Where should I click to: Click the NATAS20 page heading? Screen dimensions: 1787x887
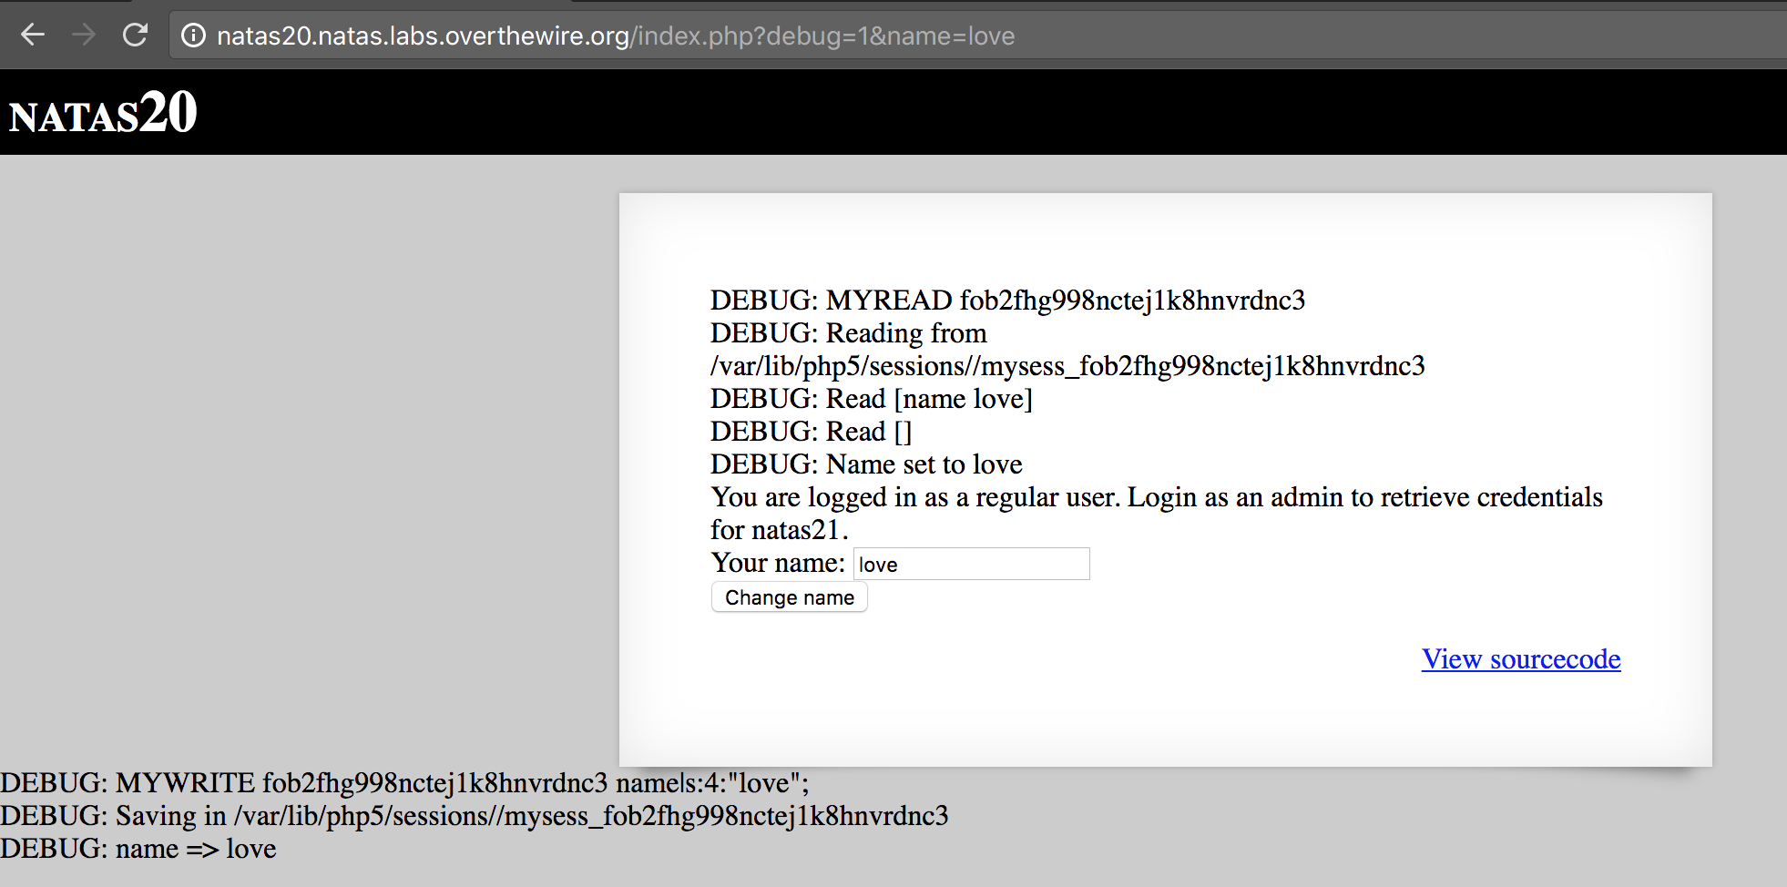point(103,114)
